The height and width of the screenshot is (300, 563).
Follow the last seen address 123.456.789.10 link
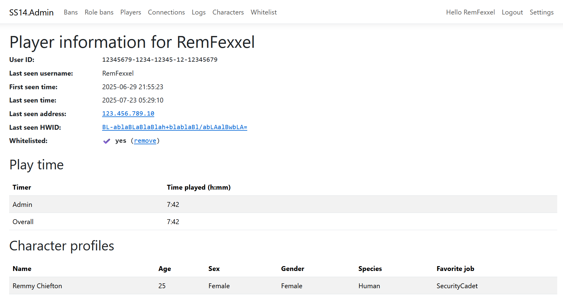128,114
